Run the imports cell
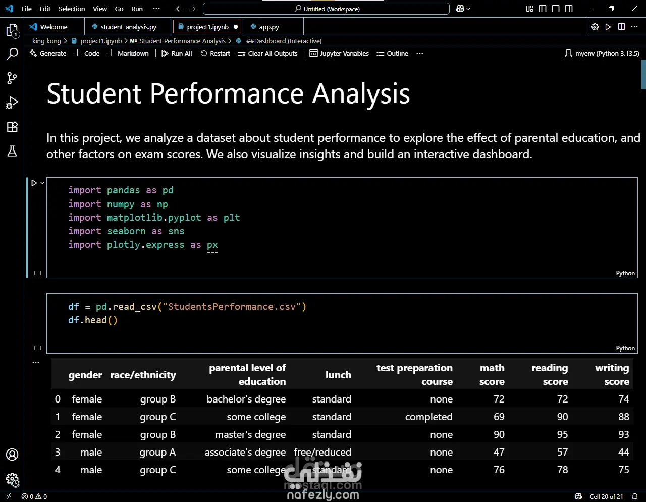Image resolution: width=646 pixels, height=502 pixels. tap(34, 183)
